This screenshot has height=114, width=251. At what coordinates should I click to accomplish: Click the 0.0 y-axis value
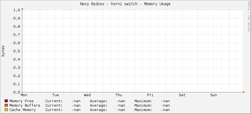(x=17, y=92)
